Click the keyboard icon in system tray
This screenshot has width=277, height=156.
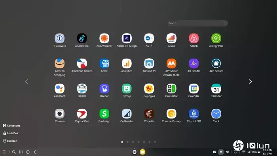(214, 152)
